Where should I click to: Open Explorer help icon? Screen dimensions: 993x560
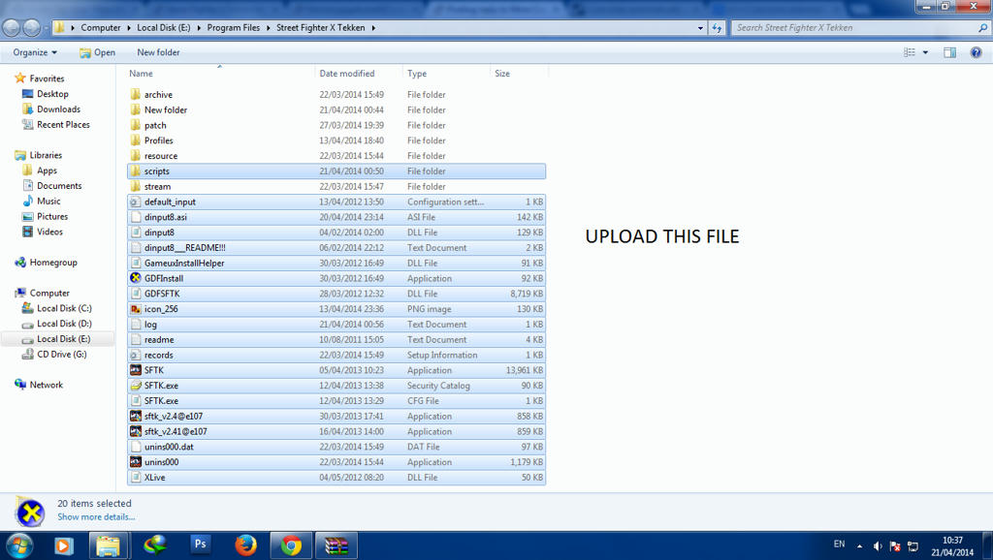(976, 52)
